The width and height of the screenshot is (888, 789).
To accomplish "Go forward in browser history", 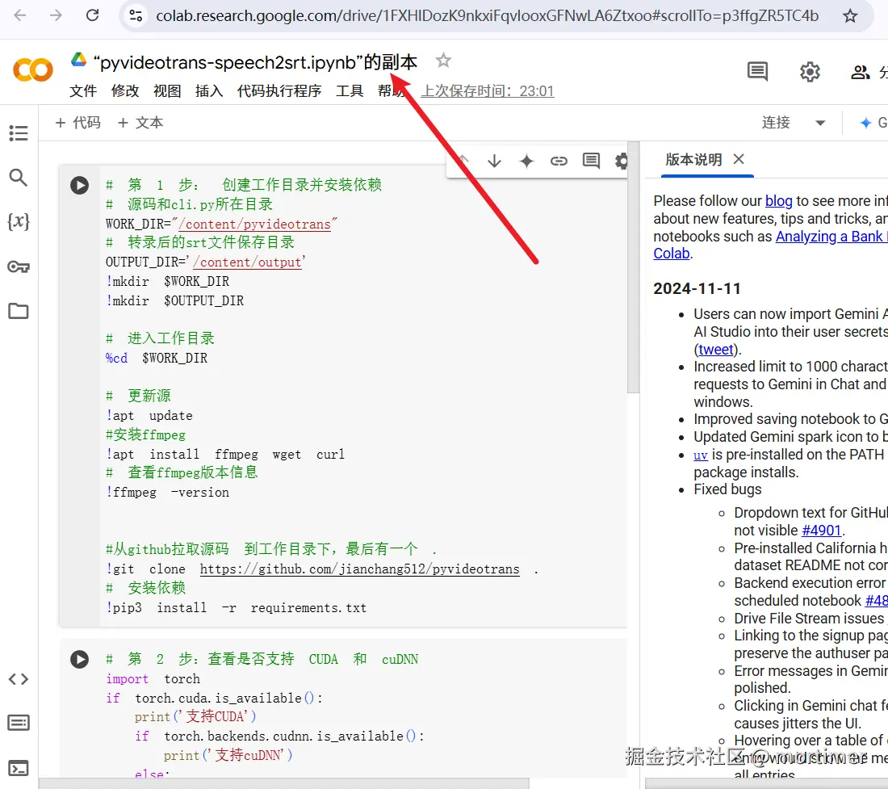I will (56, 15).
